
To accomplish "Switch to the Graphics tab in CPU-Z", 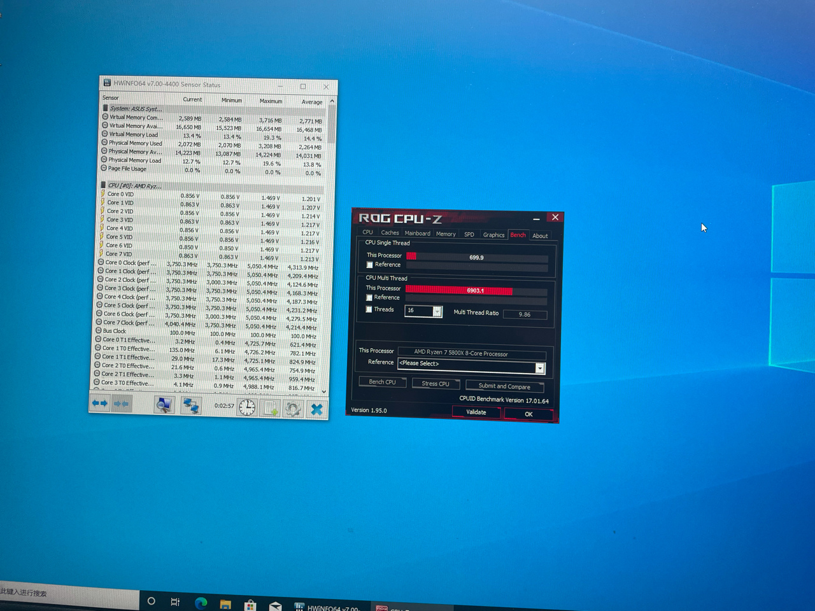I will click(493, 234).
